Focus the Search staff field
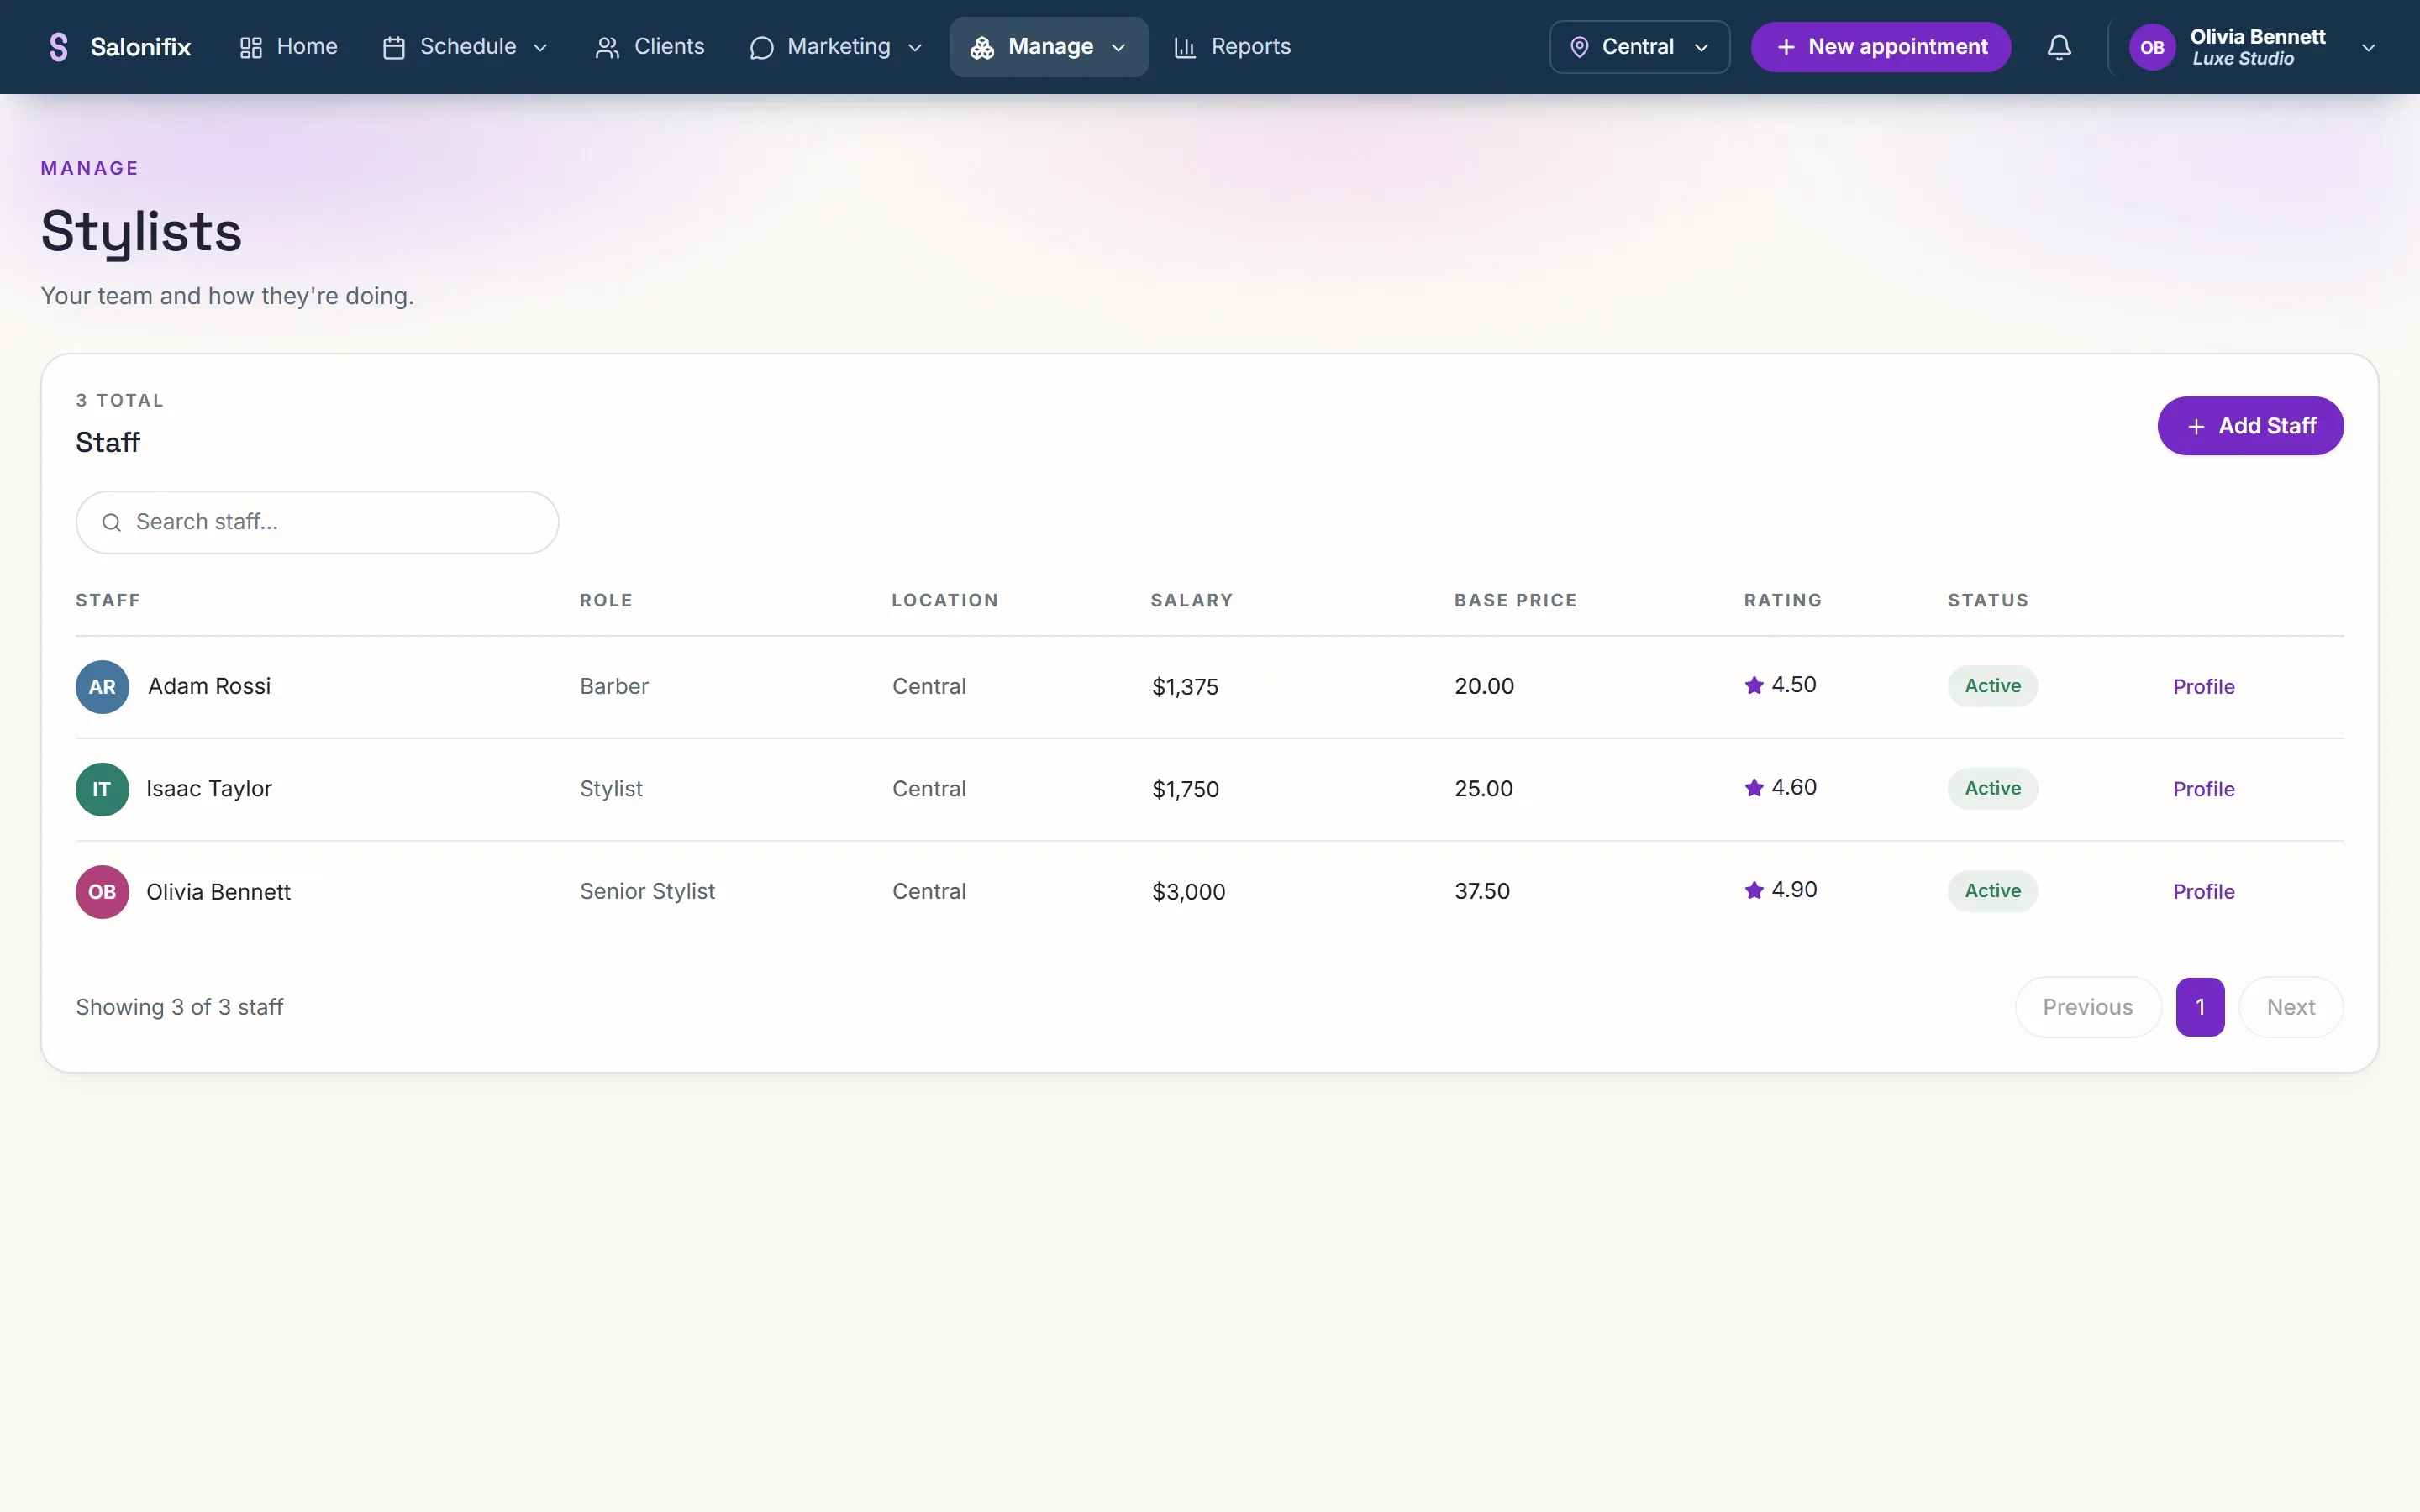Viewport: 2420px width, 1512px height. (317, 522)
